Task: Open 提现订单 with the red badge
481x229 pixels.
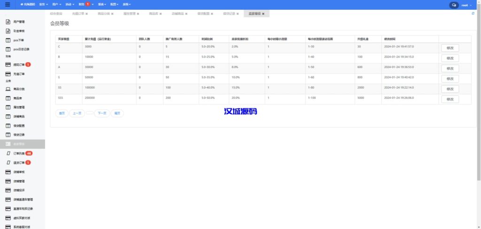Action: [x=19, y=64]
